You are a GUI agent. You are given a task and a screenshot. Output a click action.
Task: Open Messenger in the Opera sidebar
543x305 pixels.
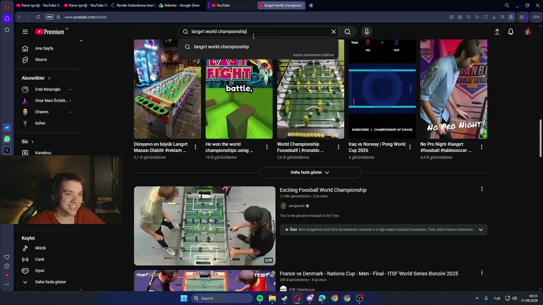point(7,128)
